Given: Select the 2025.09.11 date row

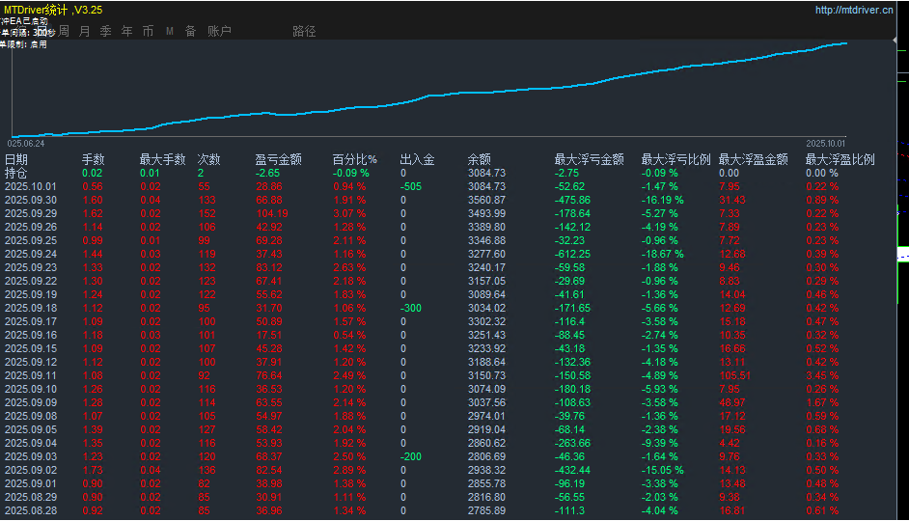Looking at the screenshot, I should click(x=31, y=375).
